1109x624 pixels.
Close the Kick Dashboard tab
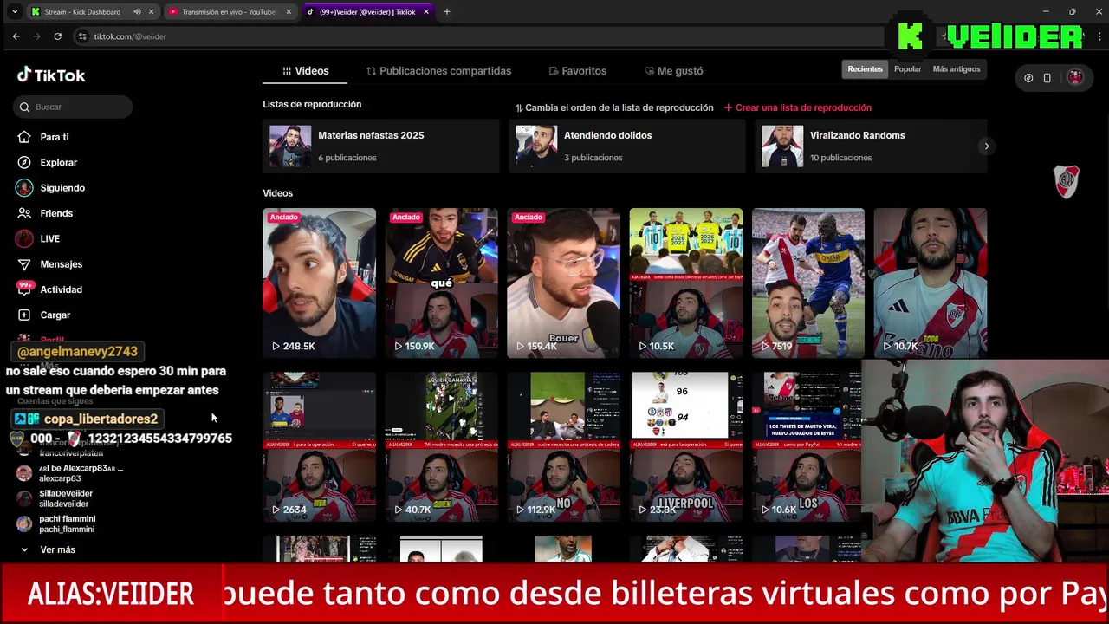(152, 12)
